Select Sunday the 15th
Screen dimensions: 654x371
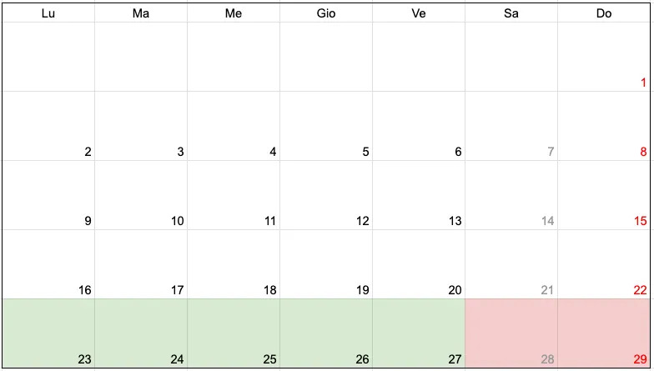point(604,195)
